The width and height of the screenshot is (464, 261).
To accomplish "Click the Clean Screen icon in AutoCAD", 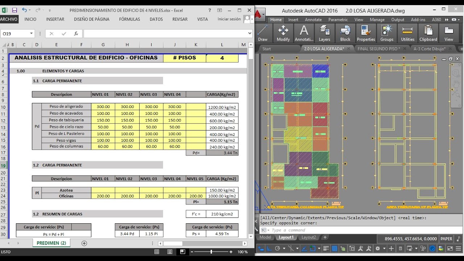I will (449, 248).
